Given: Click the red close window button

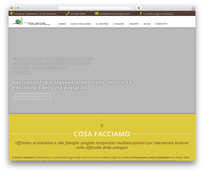Looking at the screenshot, I should (12, 8).
